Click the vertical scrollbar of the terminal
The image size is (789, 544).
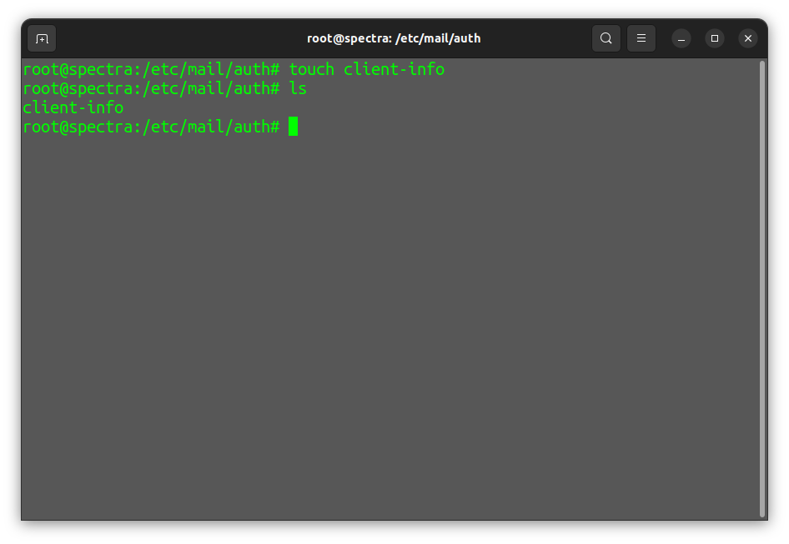point(762,289)
